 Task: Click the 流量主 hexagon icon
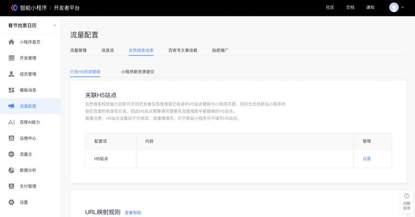(x=12, y=154)
